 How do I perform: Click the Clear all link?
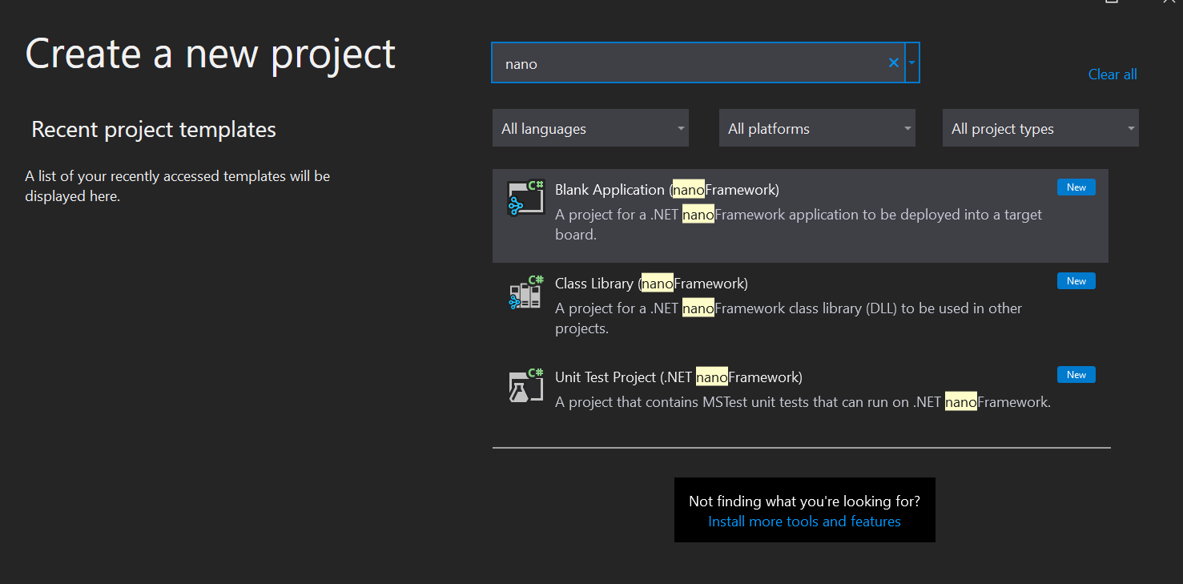tap(1113, 75)
